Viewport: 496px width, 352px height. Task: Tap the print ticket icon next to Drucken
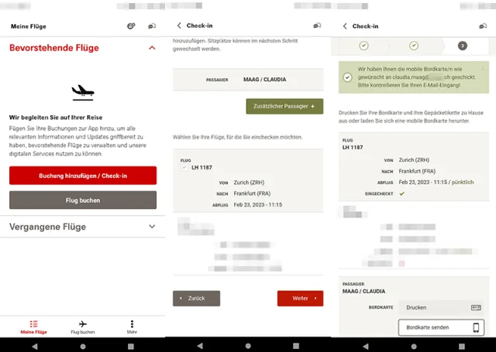pyautogui.click(x=476, y=307)
